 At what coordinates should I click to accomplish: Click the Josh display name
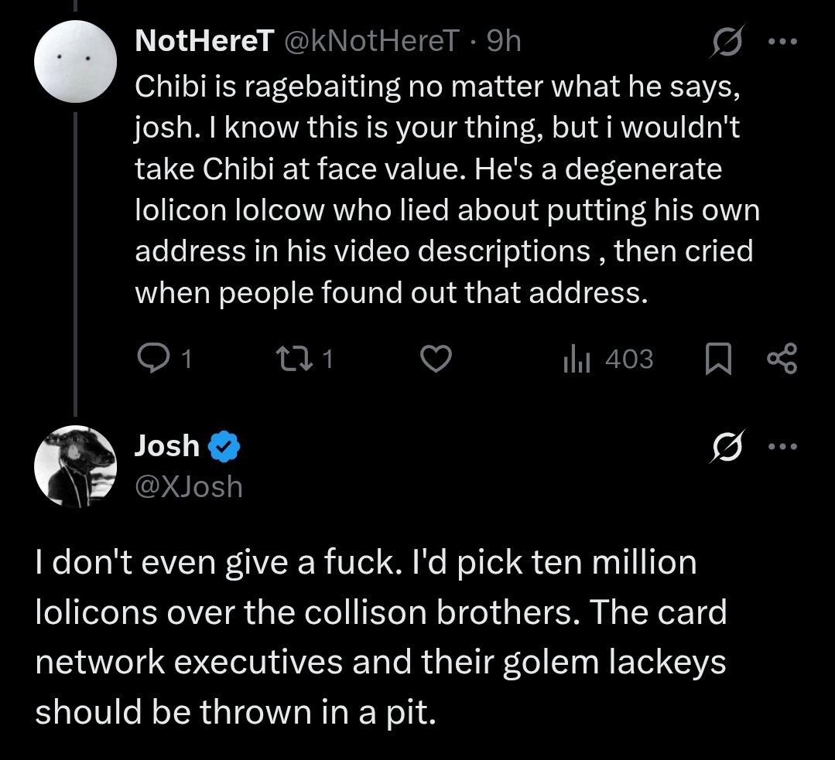pos(166,446)
